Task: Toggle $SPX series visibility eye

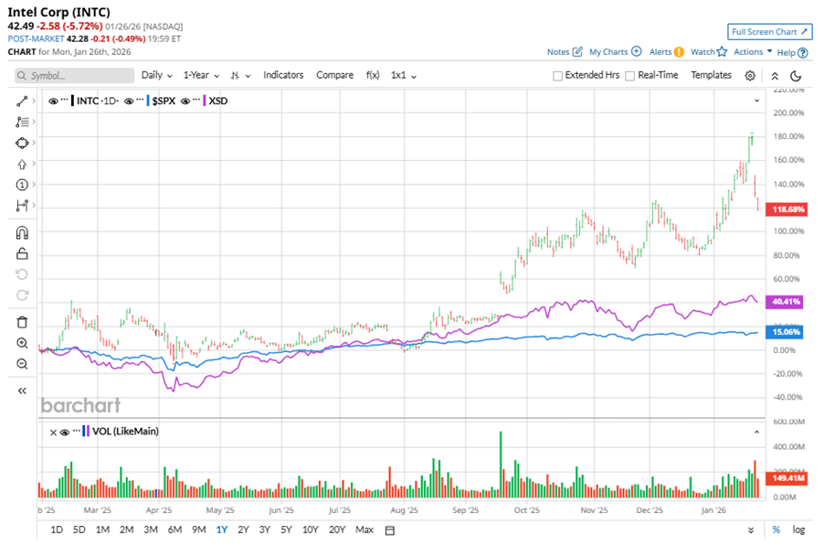Action: [128, 101]
